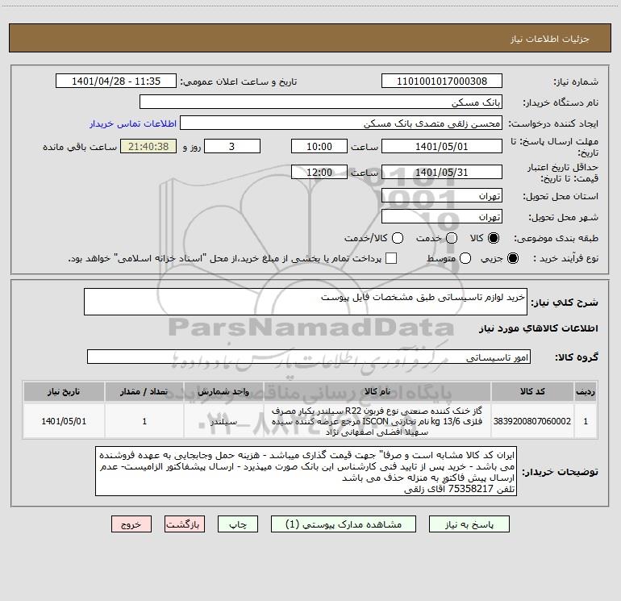Click the response deadline date 1401/05/01 field

(442, 146)
